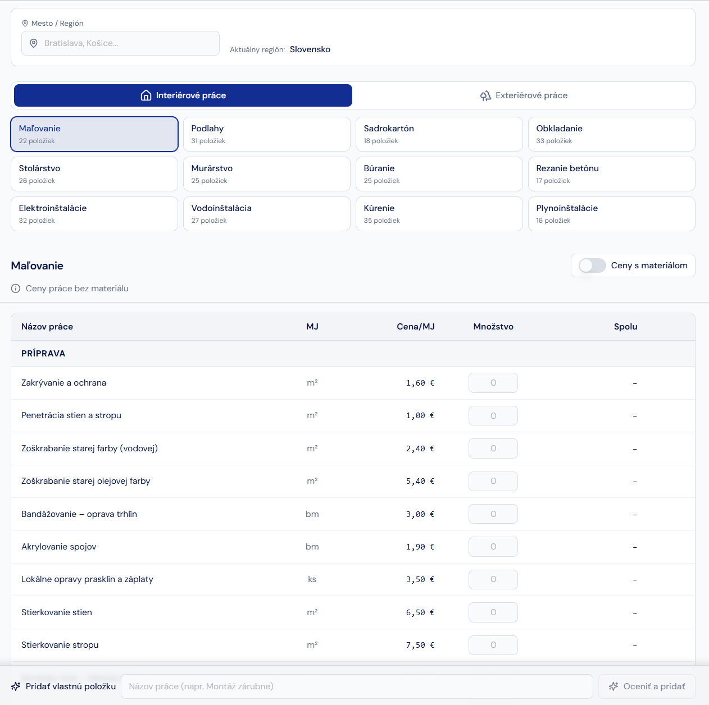Toggle the Ceny s materiálom switch

[x=592, y=265]
